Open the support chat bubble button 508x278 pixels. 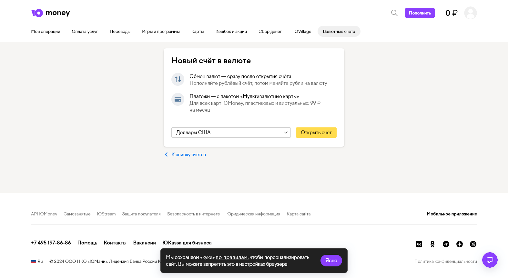coord(490,260)
